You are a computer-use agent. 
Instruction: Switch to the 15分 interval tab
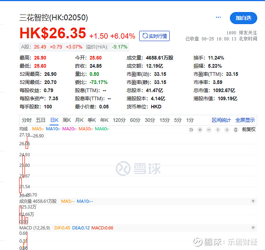pyautogui.click(x=164, y=120)
